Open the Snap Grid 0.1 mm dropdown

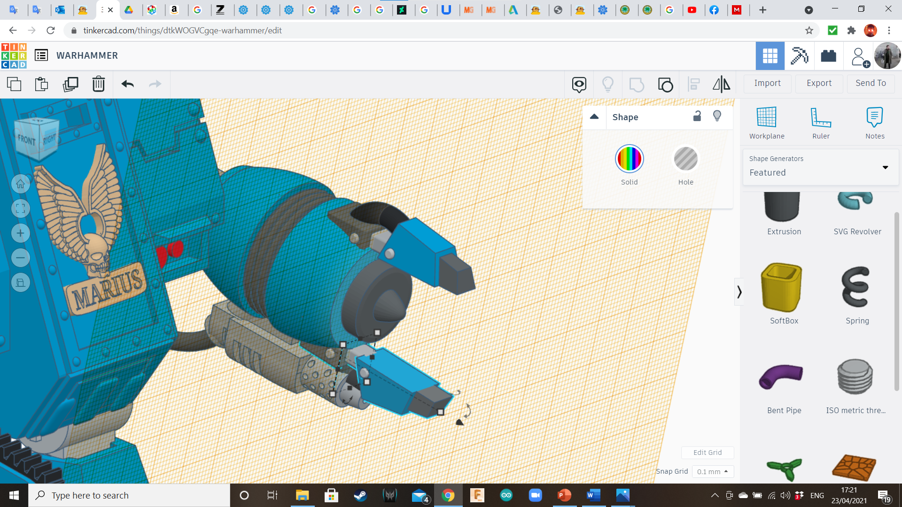712,471
